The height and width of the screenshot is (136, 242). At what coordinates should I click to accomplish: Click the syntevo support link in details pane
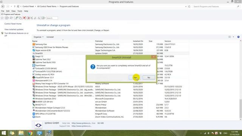pyautogui.click(x=81, y=126)
